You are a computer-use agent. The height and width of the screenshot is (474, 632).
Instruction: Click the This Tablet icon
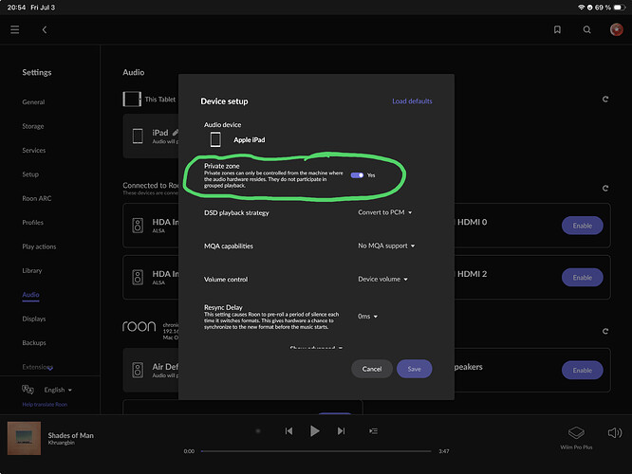tap(132, 100)
